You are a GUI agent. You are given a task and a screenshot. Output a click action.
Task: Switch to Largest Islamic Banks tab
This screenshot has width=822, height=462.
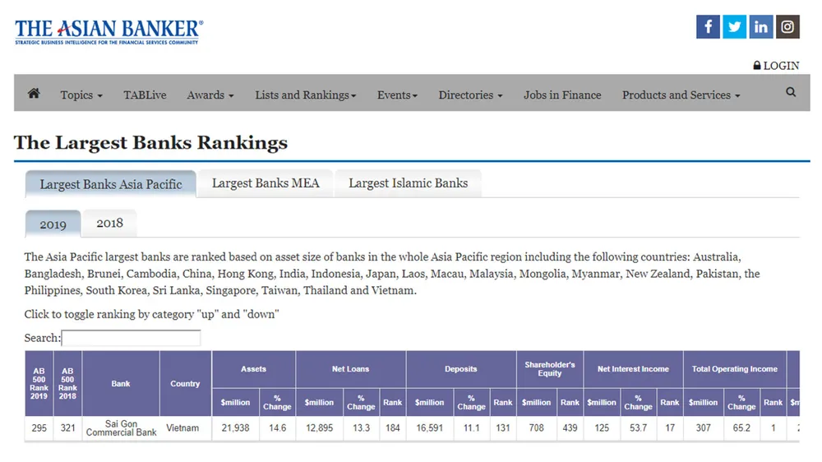(408, 183)
